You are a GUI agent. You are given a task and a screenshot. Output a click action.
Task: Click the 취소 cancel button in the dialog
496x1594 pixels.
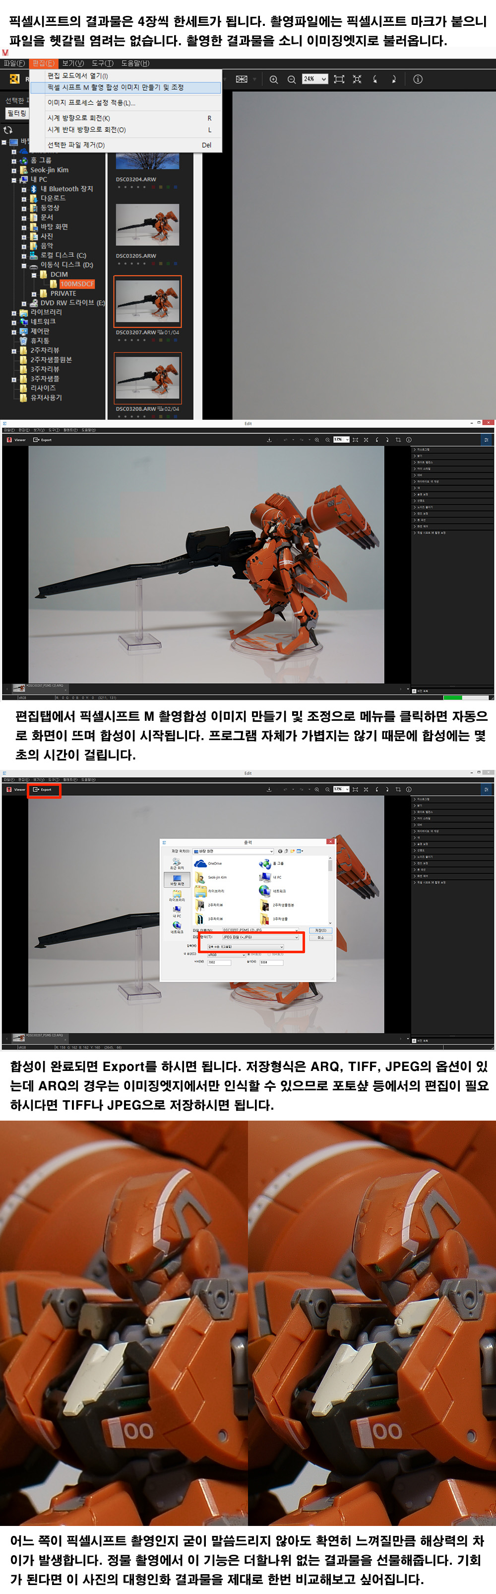pyautogui.click(x=320, y=937)
